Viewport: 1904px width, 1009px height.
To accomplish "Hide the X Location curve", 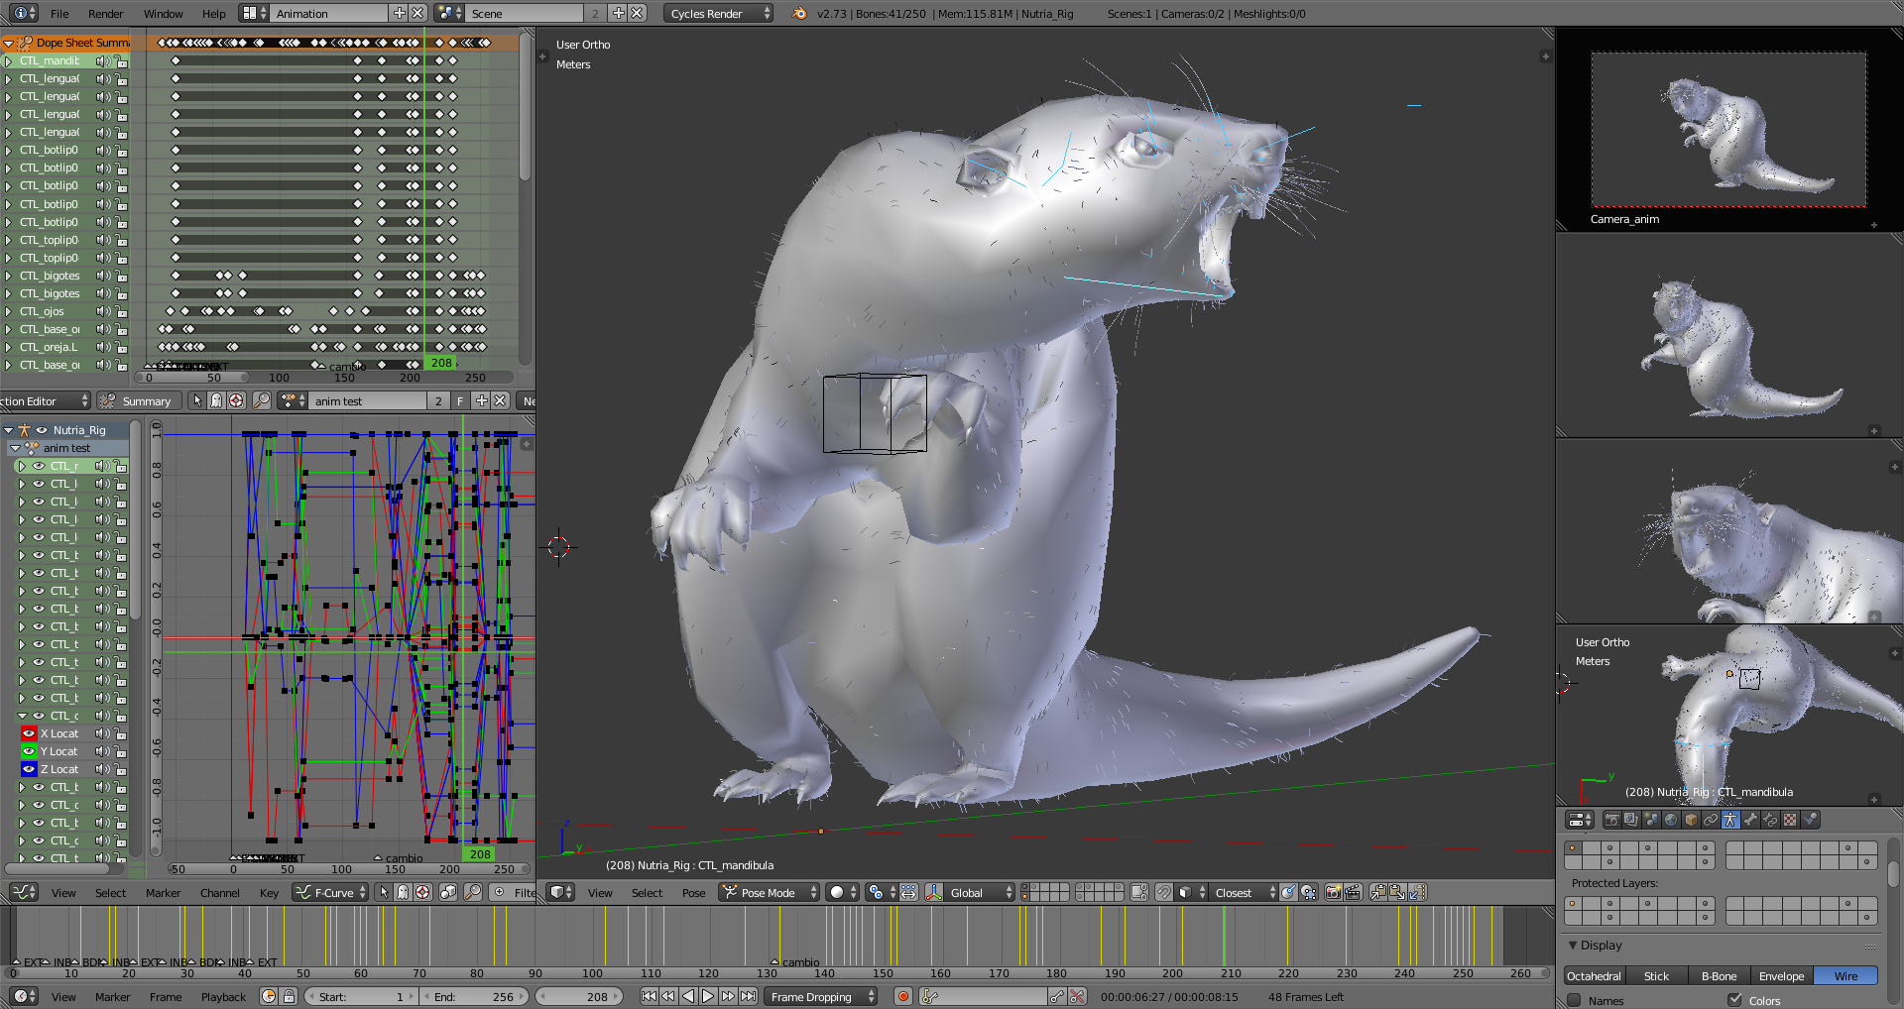I will click(x=29, y=733).
